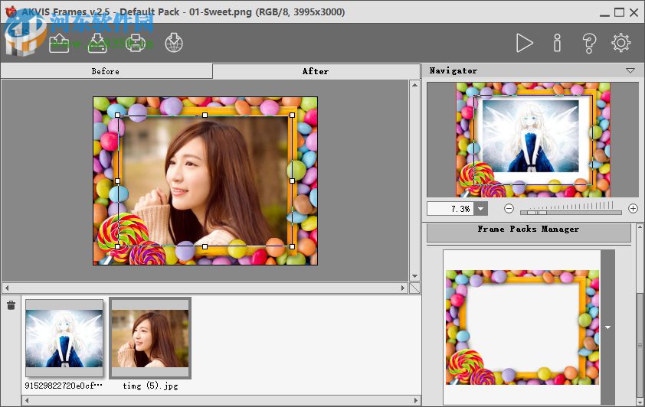Click the Save image icon
This screenshot has height=407, width=645.
click(98, 43)
